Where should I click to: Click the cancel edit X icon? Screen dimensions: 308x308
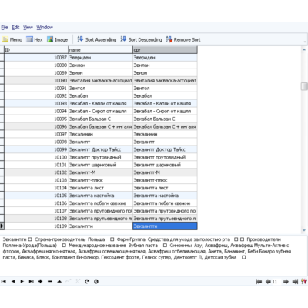tap(78, 281)
